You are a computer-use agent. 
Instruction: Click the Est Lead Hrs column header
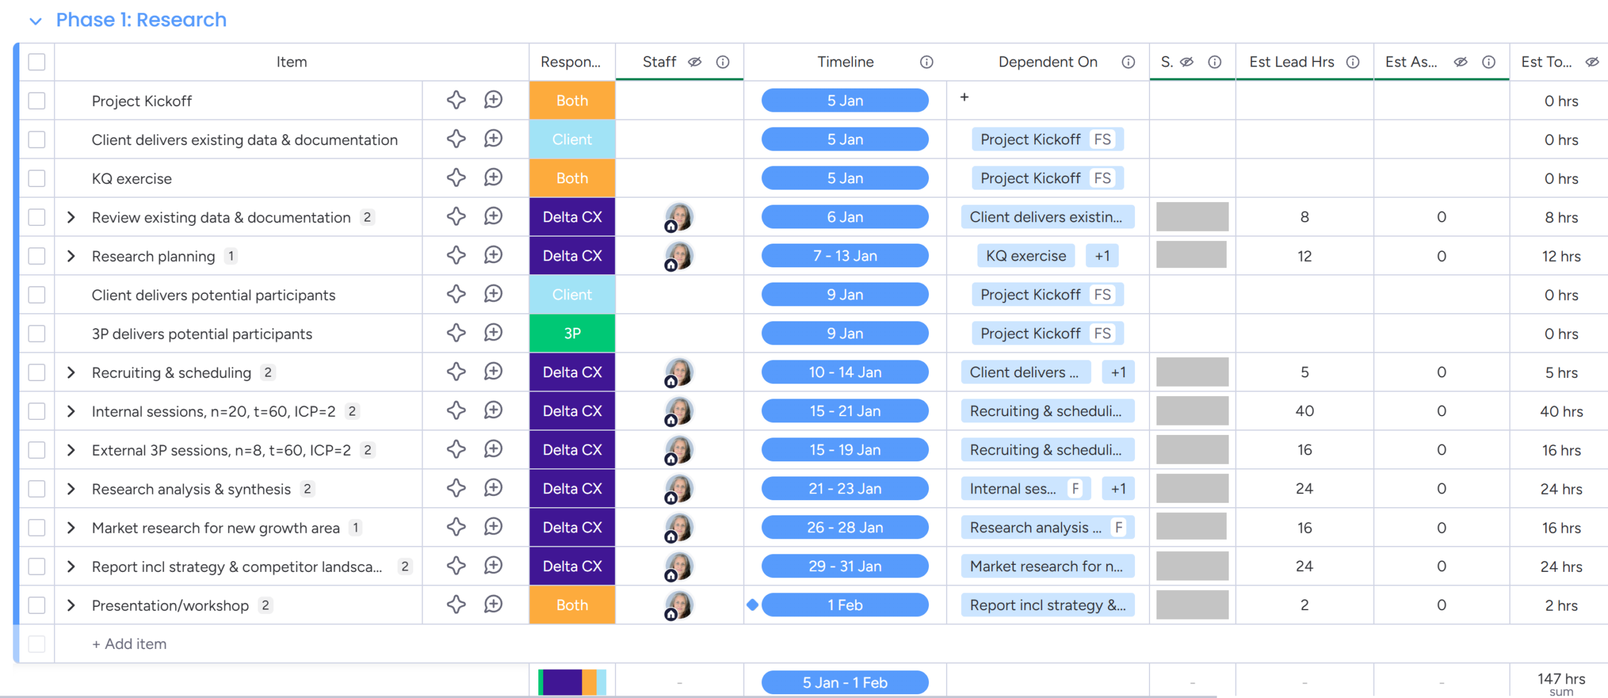click(x=1291, y=62)
